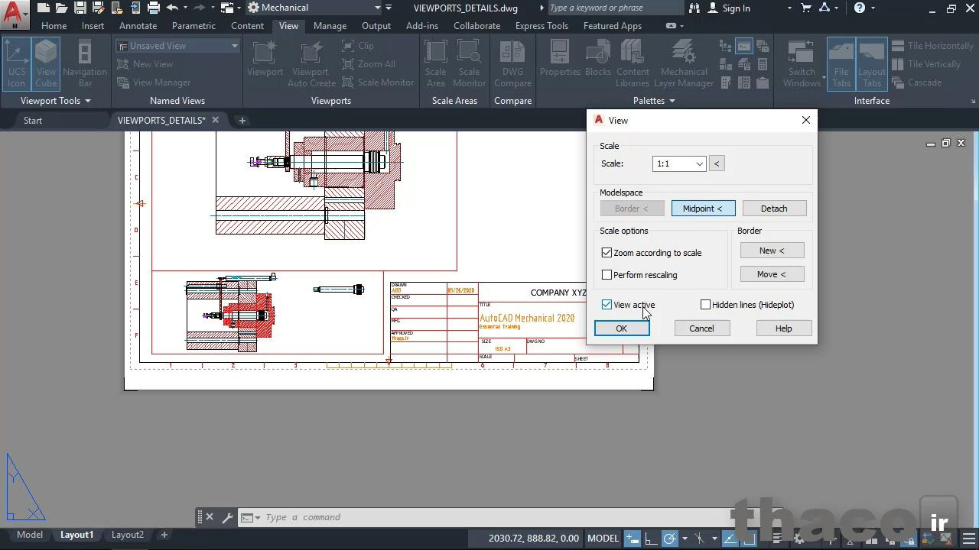The width and height of the screenshot is (979, 550).
Task: Click the New file icon in quick access toolbar
Action: tap(44, 8)
